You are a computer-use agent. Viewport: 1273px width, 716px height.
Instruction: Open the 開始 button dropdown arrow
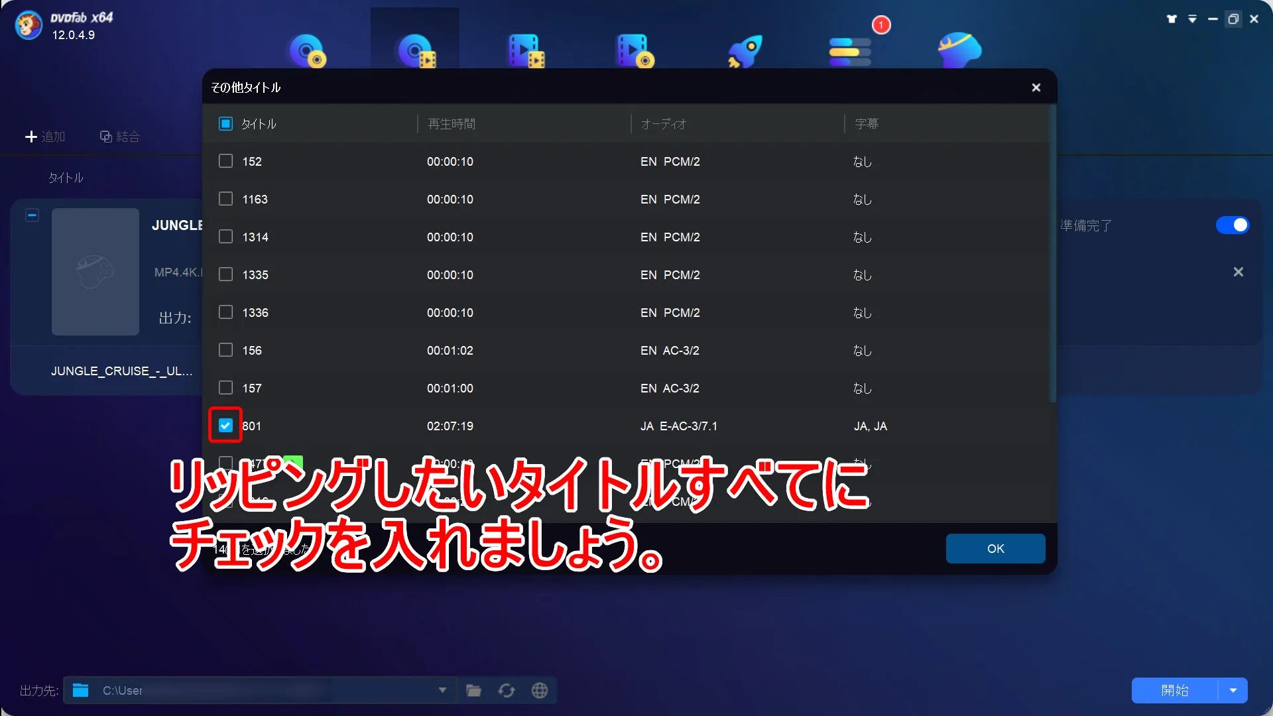(x=1233, y=690)
